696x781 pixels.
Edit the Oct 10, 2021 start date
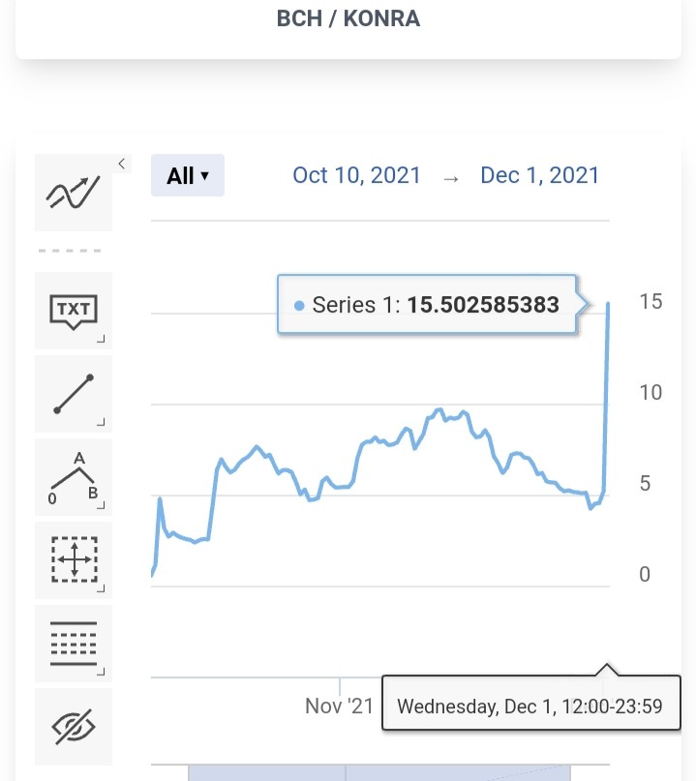click(356, 175)
